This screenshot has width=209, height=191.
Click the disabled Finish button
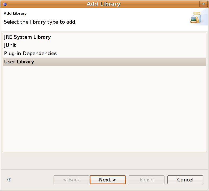click(146, 180)
